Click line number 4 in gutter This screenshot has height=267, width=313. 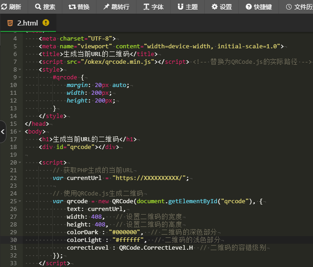pos(15,39)
